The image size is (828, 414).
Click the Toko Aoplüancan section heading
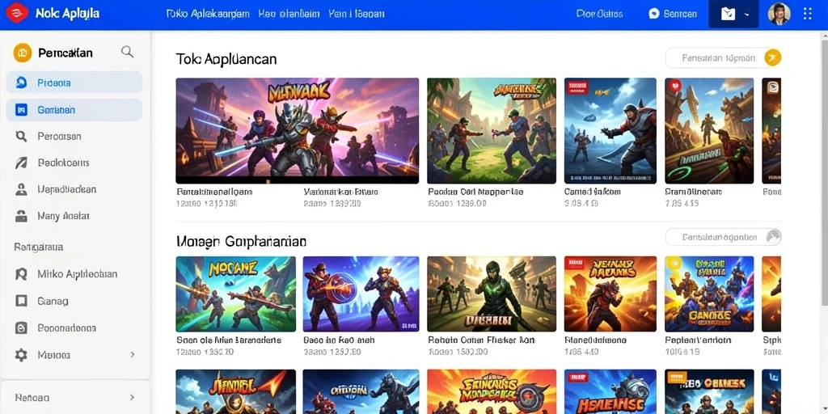pyautogui.click(x=226, y=58)
